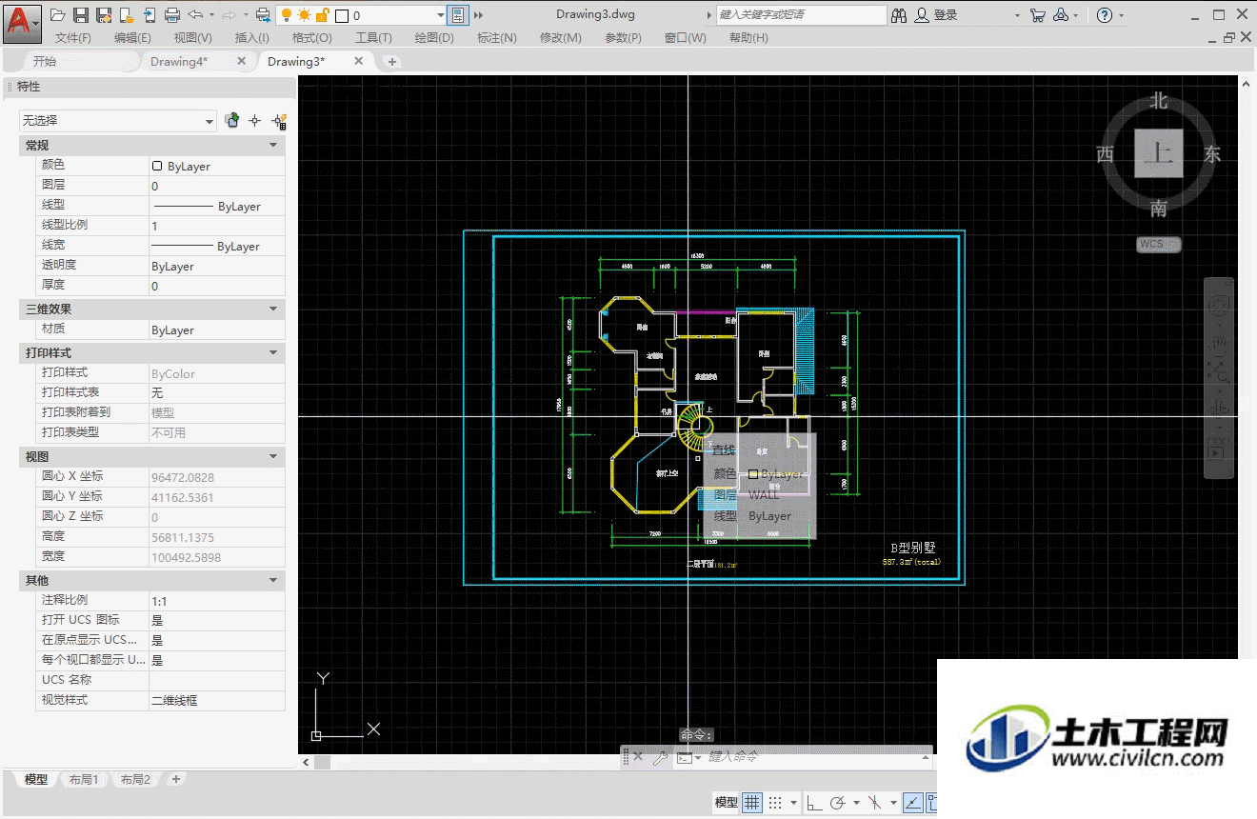Image resolution: width=1257 pixels, height=819 pixels.
Task: Click the Redo arrow icon
Action: click(229, 15)
